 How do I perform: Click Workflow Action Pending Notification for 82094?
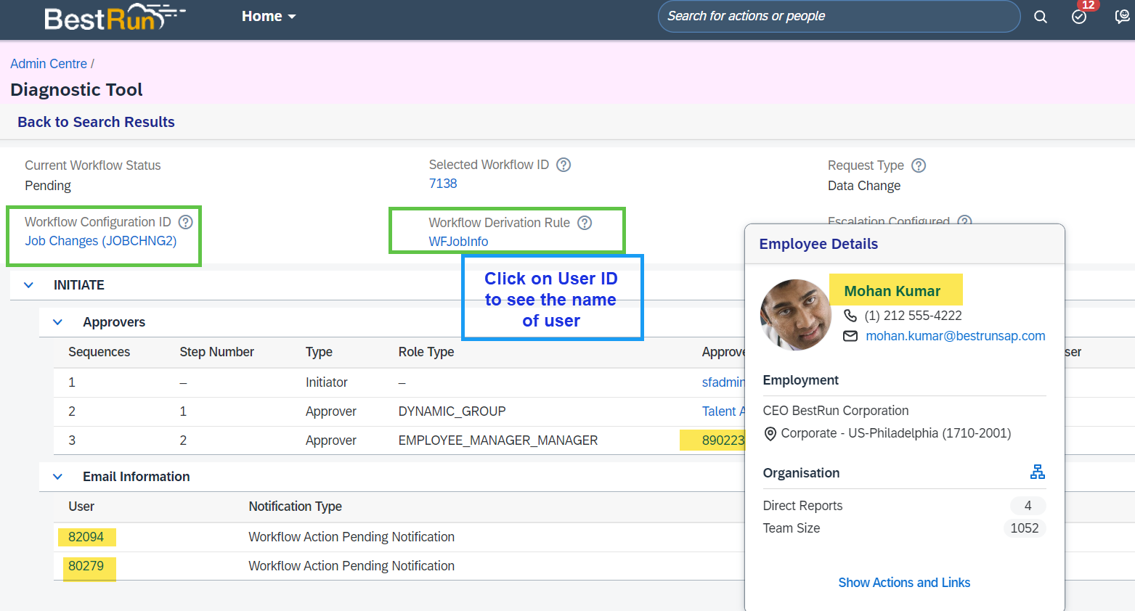(351, 537)
